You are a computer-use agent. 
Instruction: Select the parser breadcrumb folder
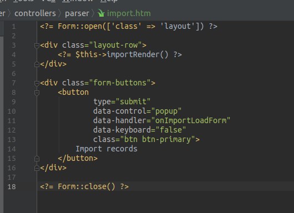77,14
